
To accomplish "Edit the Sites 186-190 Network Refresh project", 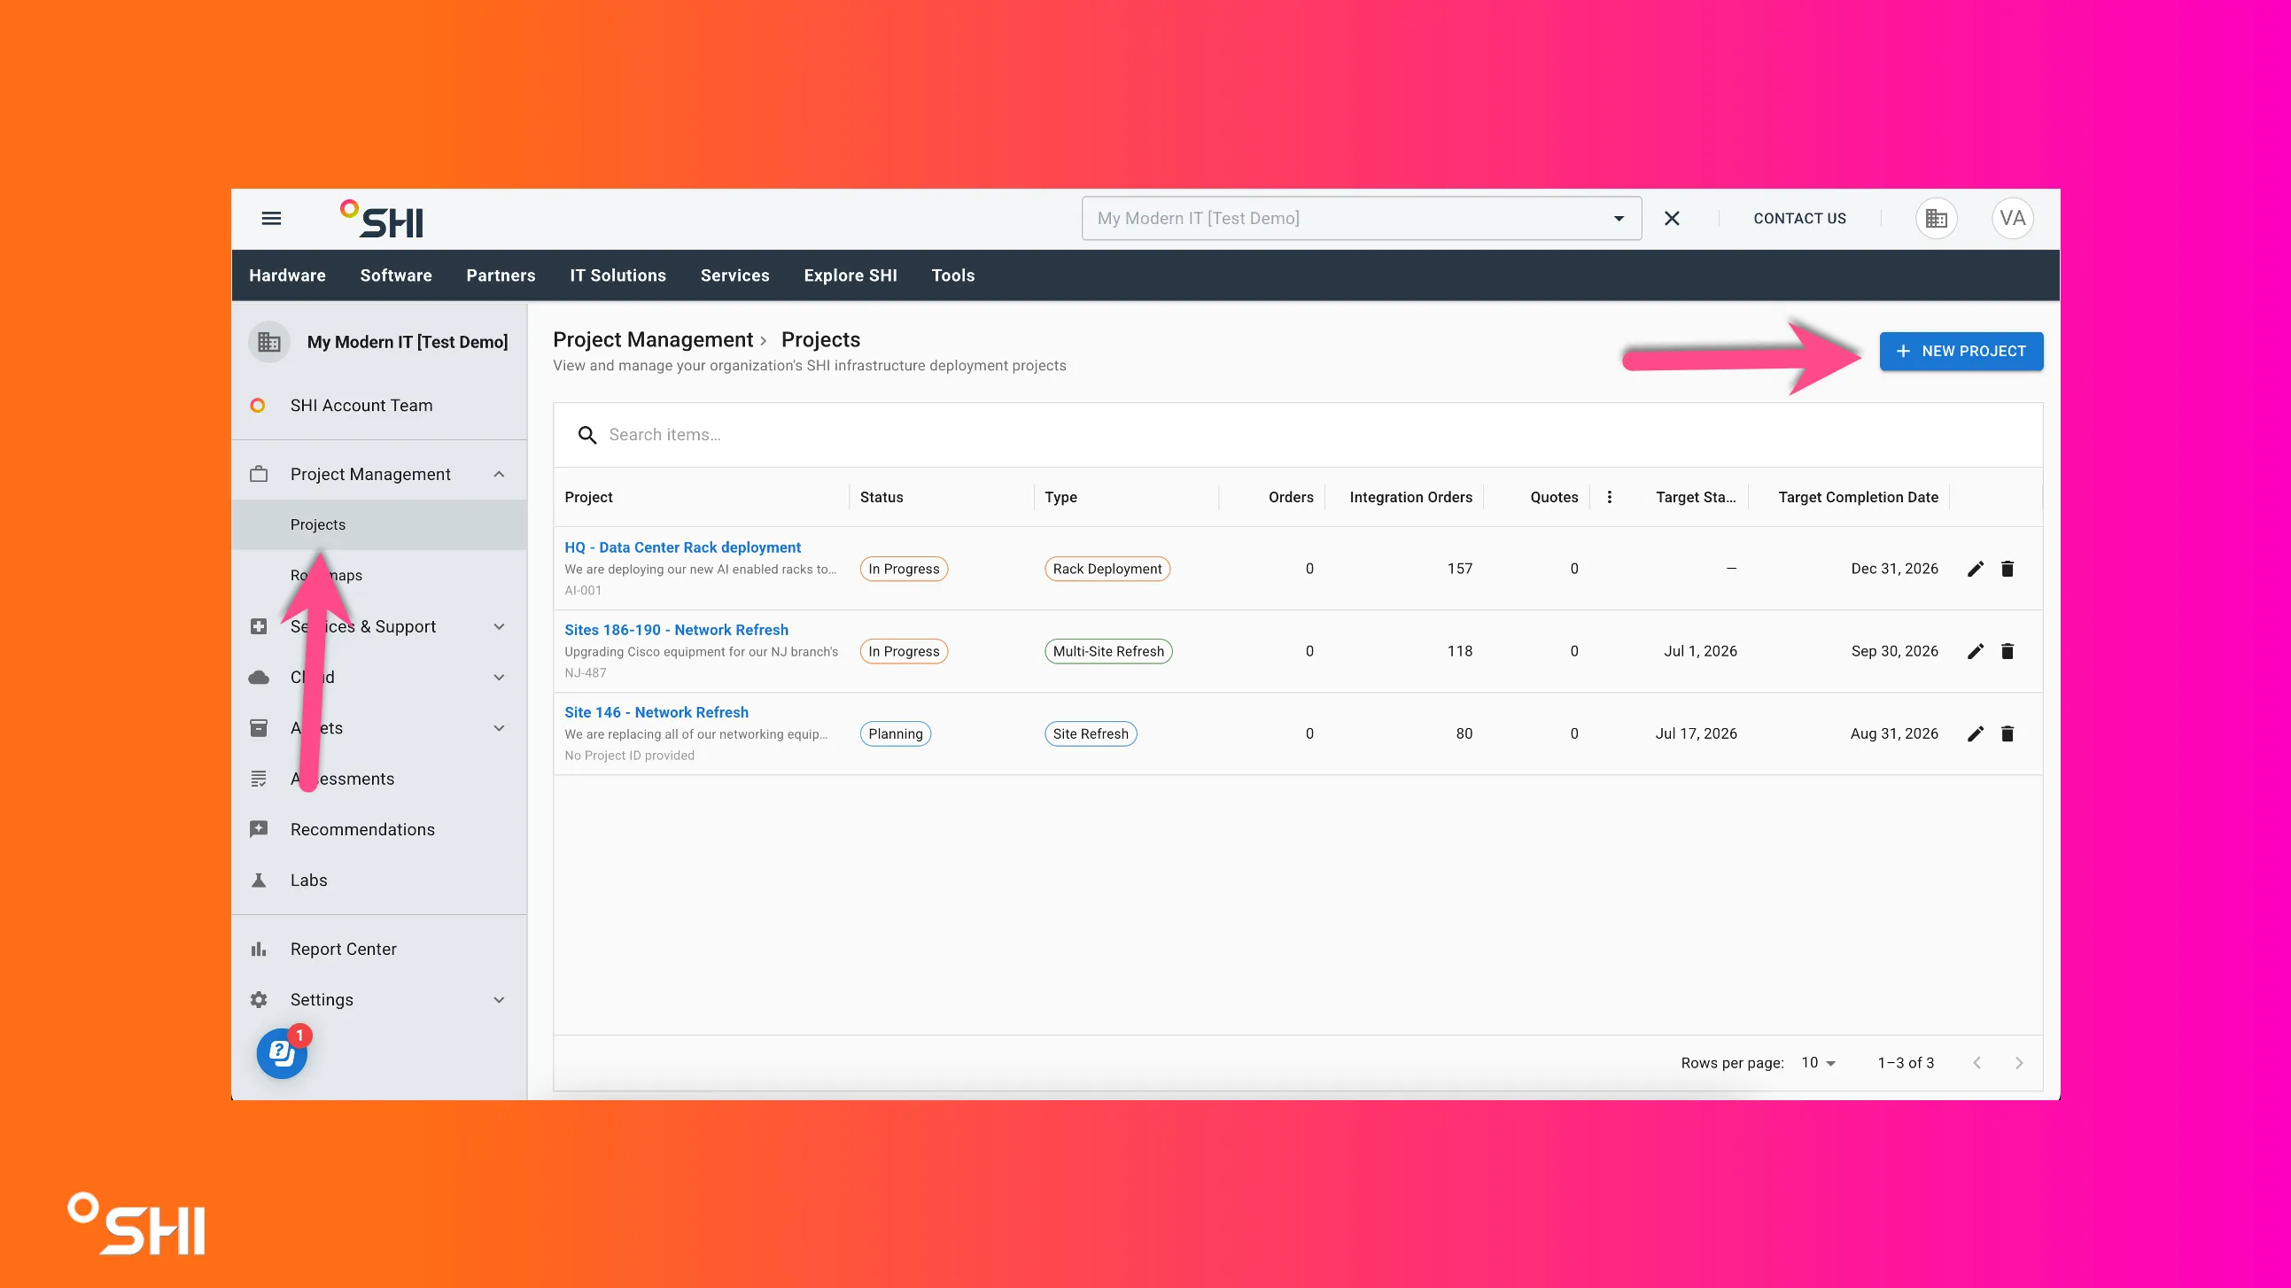I will [1976, 651].
